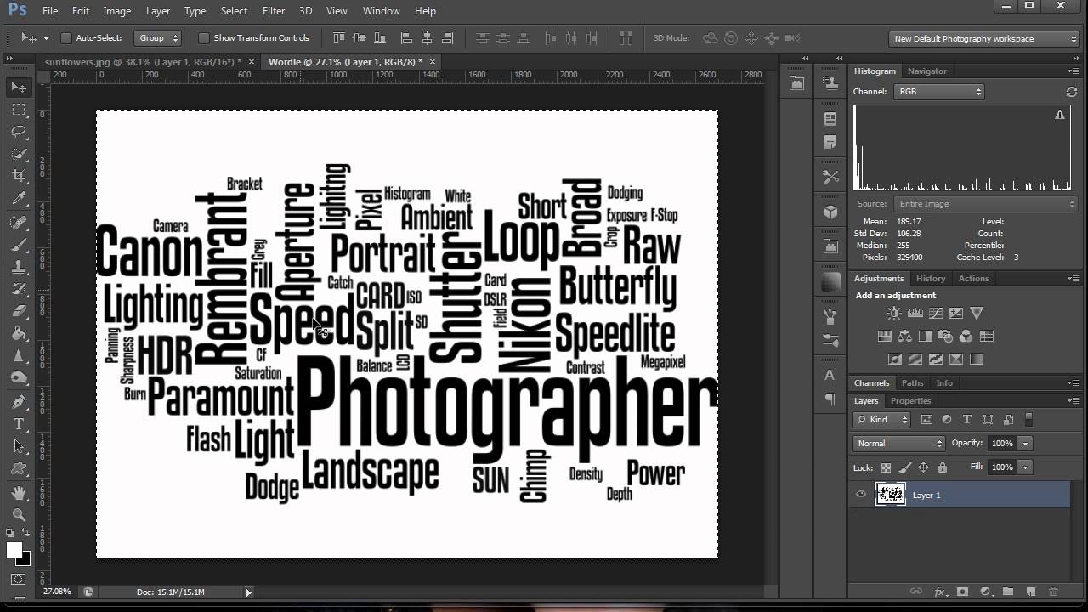
Task: Switch to the sunflowers.jpg document tab
Action: [142, 62]
